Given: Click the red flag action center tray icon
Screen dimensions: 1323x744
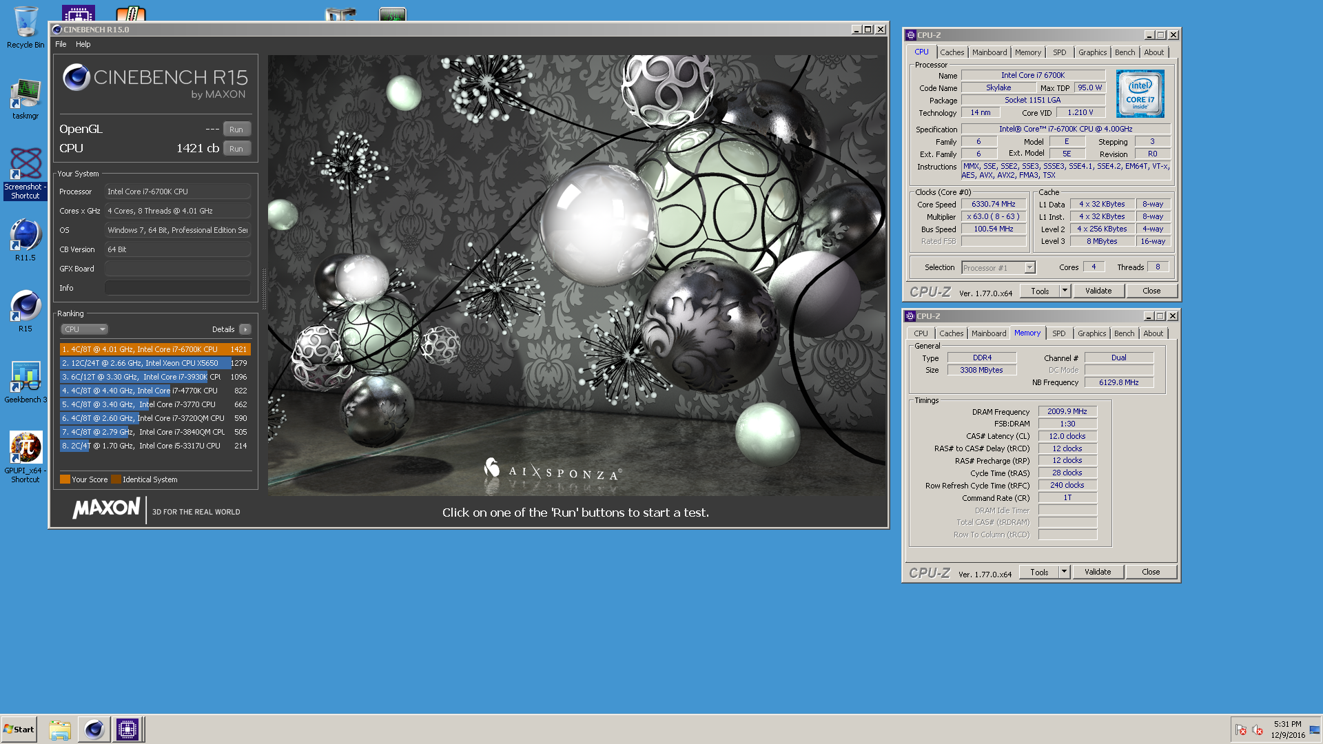Looking at the screenshot, I should click(1240, 730).
